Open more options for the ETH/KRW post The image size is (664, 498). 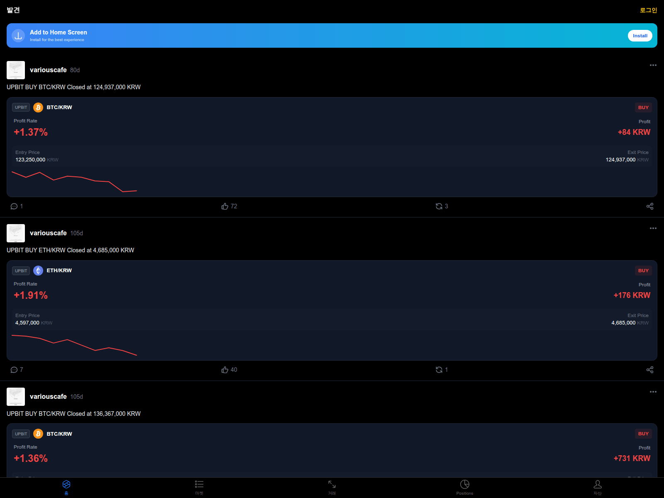click(x=653, y=228)
